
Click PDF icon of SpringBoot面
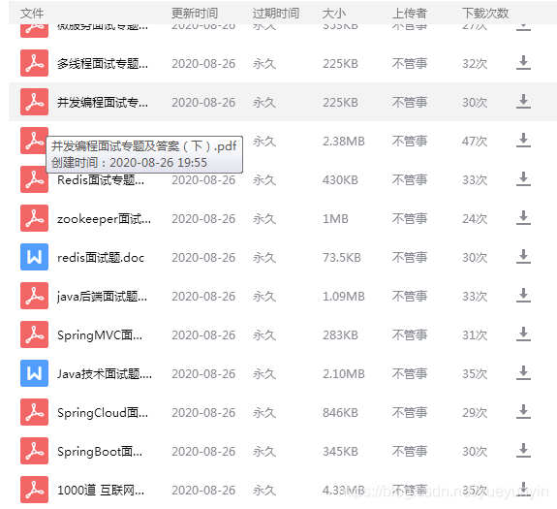click(x=34, y=451)
